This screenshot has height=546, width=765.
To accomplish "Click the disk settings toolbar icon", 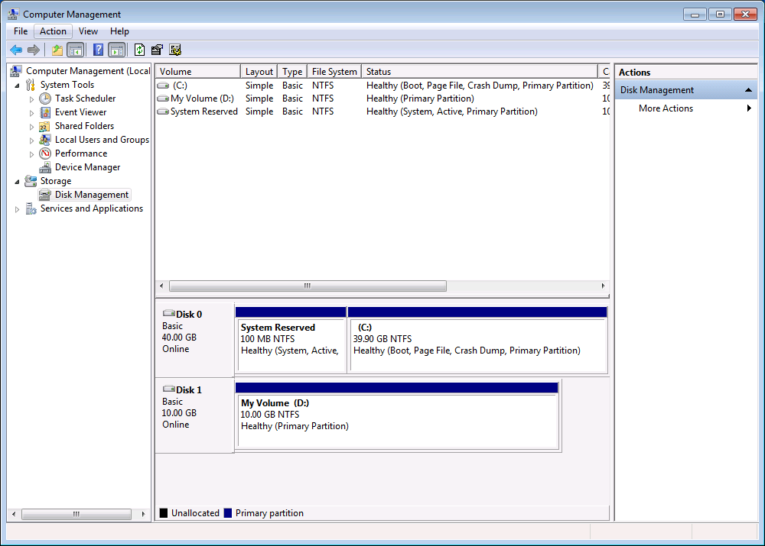I will (175, 50).
